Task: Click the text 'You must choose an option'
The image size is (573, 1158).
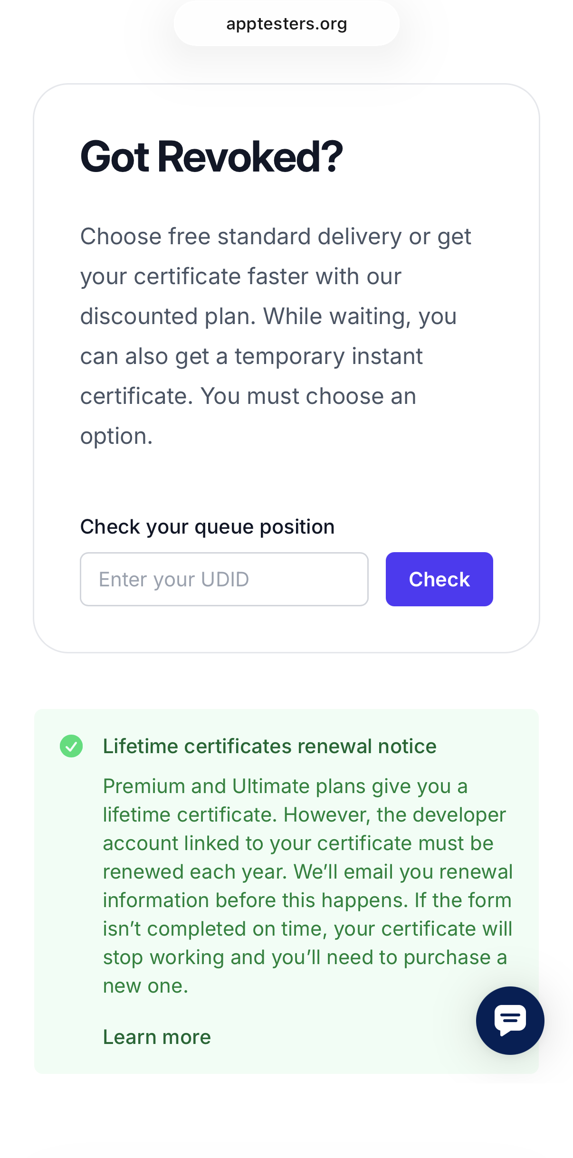Action: point(308,396)
